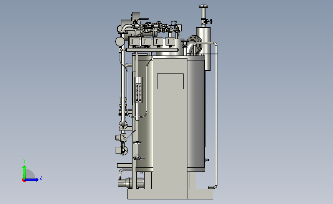Select the base skid of the boiler
The height and width of the screenshot is (204, 333).
coord(170,194)
